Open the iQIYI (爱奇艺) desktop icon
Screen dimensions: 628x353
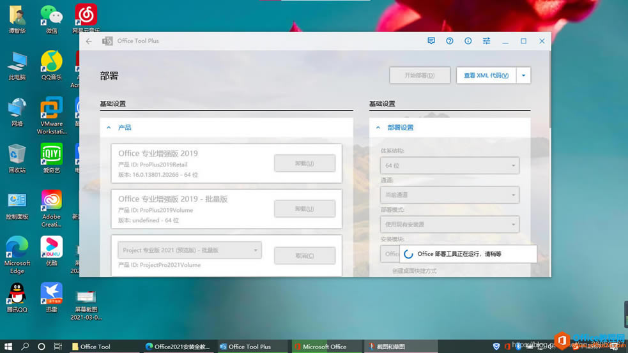point(52,155)
